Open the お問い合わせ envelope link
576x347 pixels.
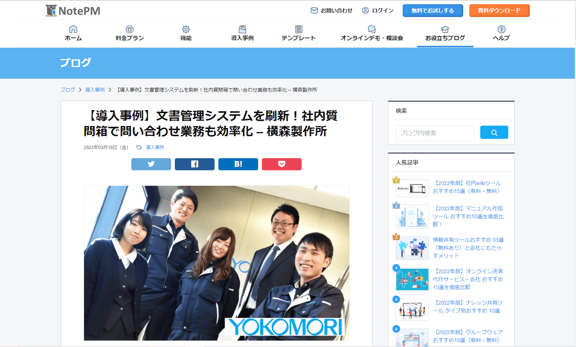coord(332,11)
